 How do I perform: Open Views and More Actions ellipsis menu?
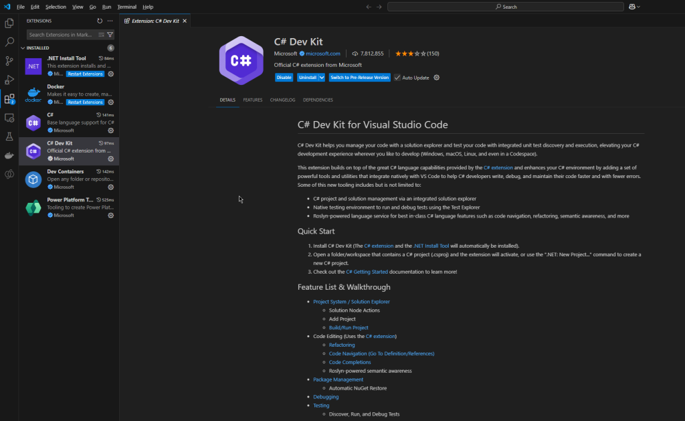tap(110, 21)
